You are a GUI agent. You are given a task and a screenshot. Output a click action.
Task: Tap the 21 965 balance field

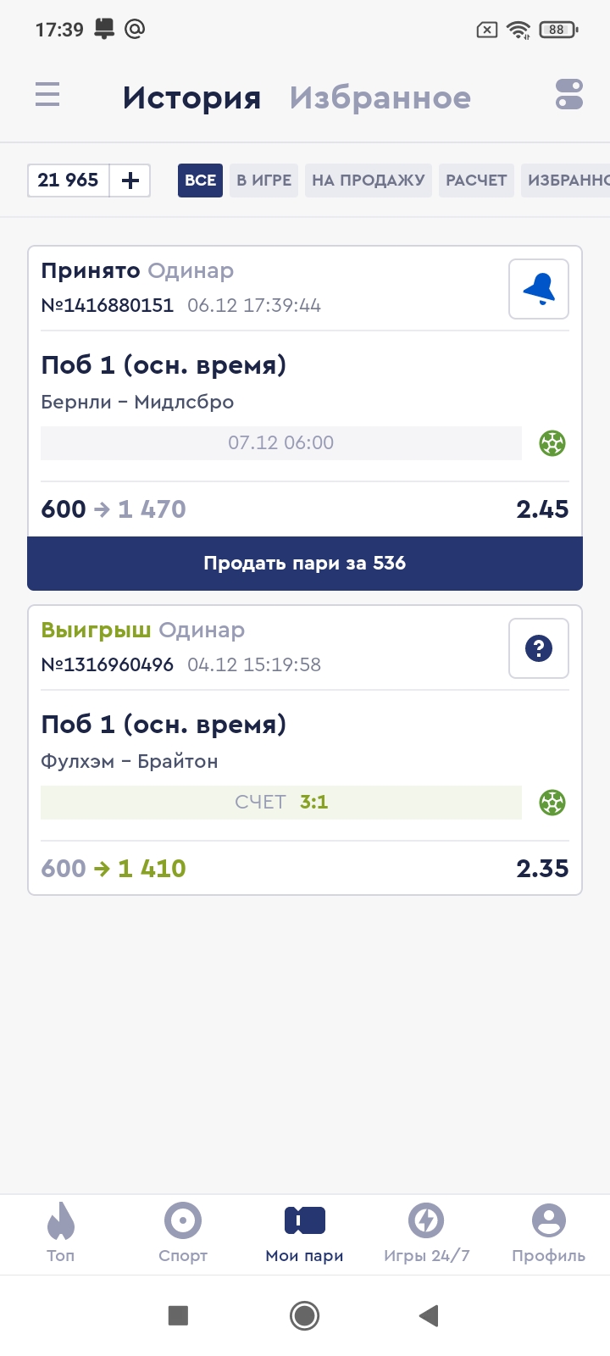tap(69, 181)
